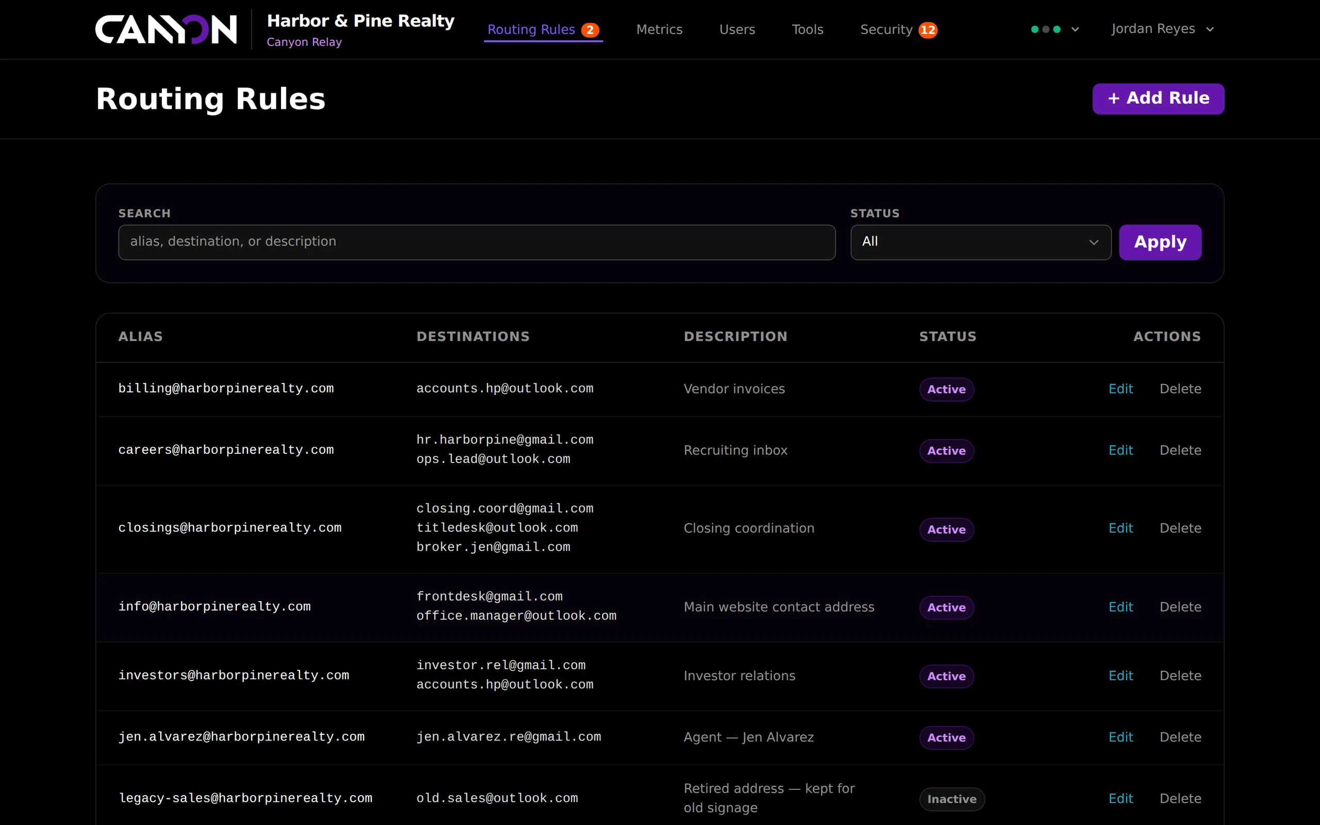Open the Tools tab
This screenshot has width=1320, height=825.
(807, 29)
